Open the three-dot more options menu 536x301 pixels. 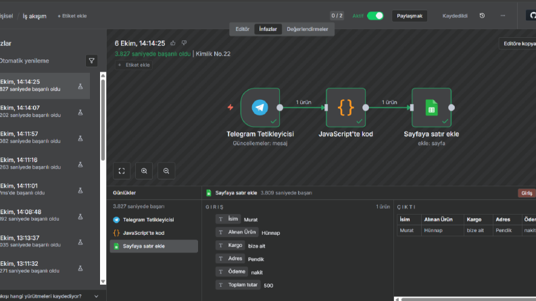click(503, 16)
